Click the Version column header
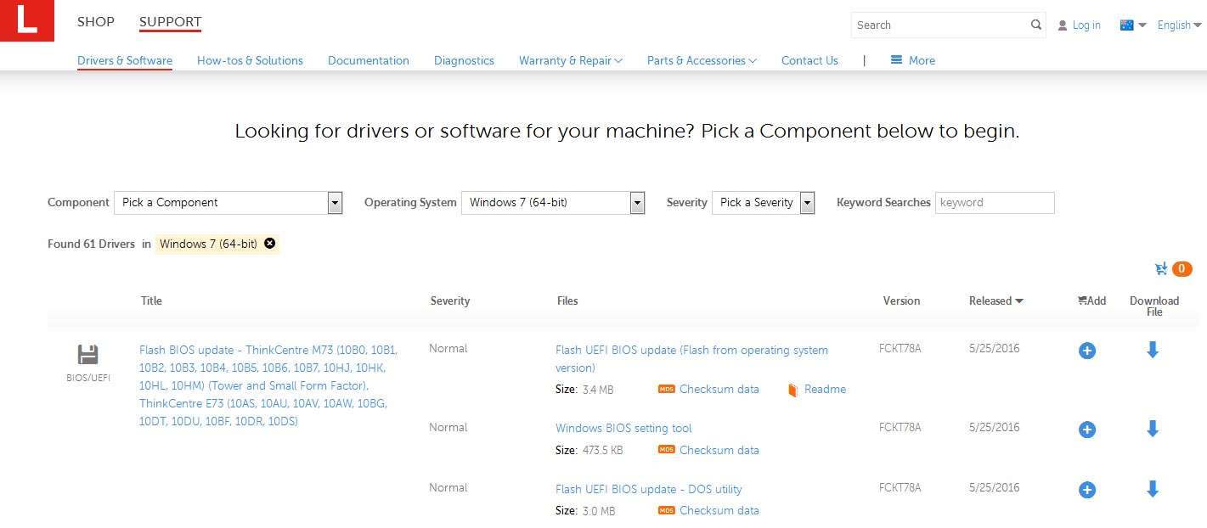Viewport: 1207px width, 528px height. (901, 301)
